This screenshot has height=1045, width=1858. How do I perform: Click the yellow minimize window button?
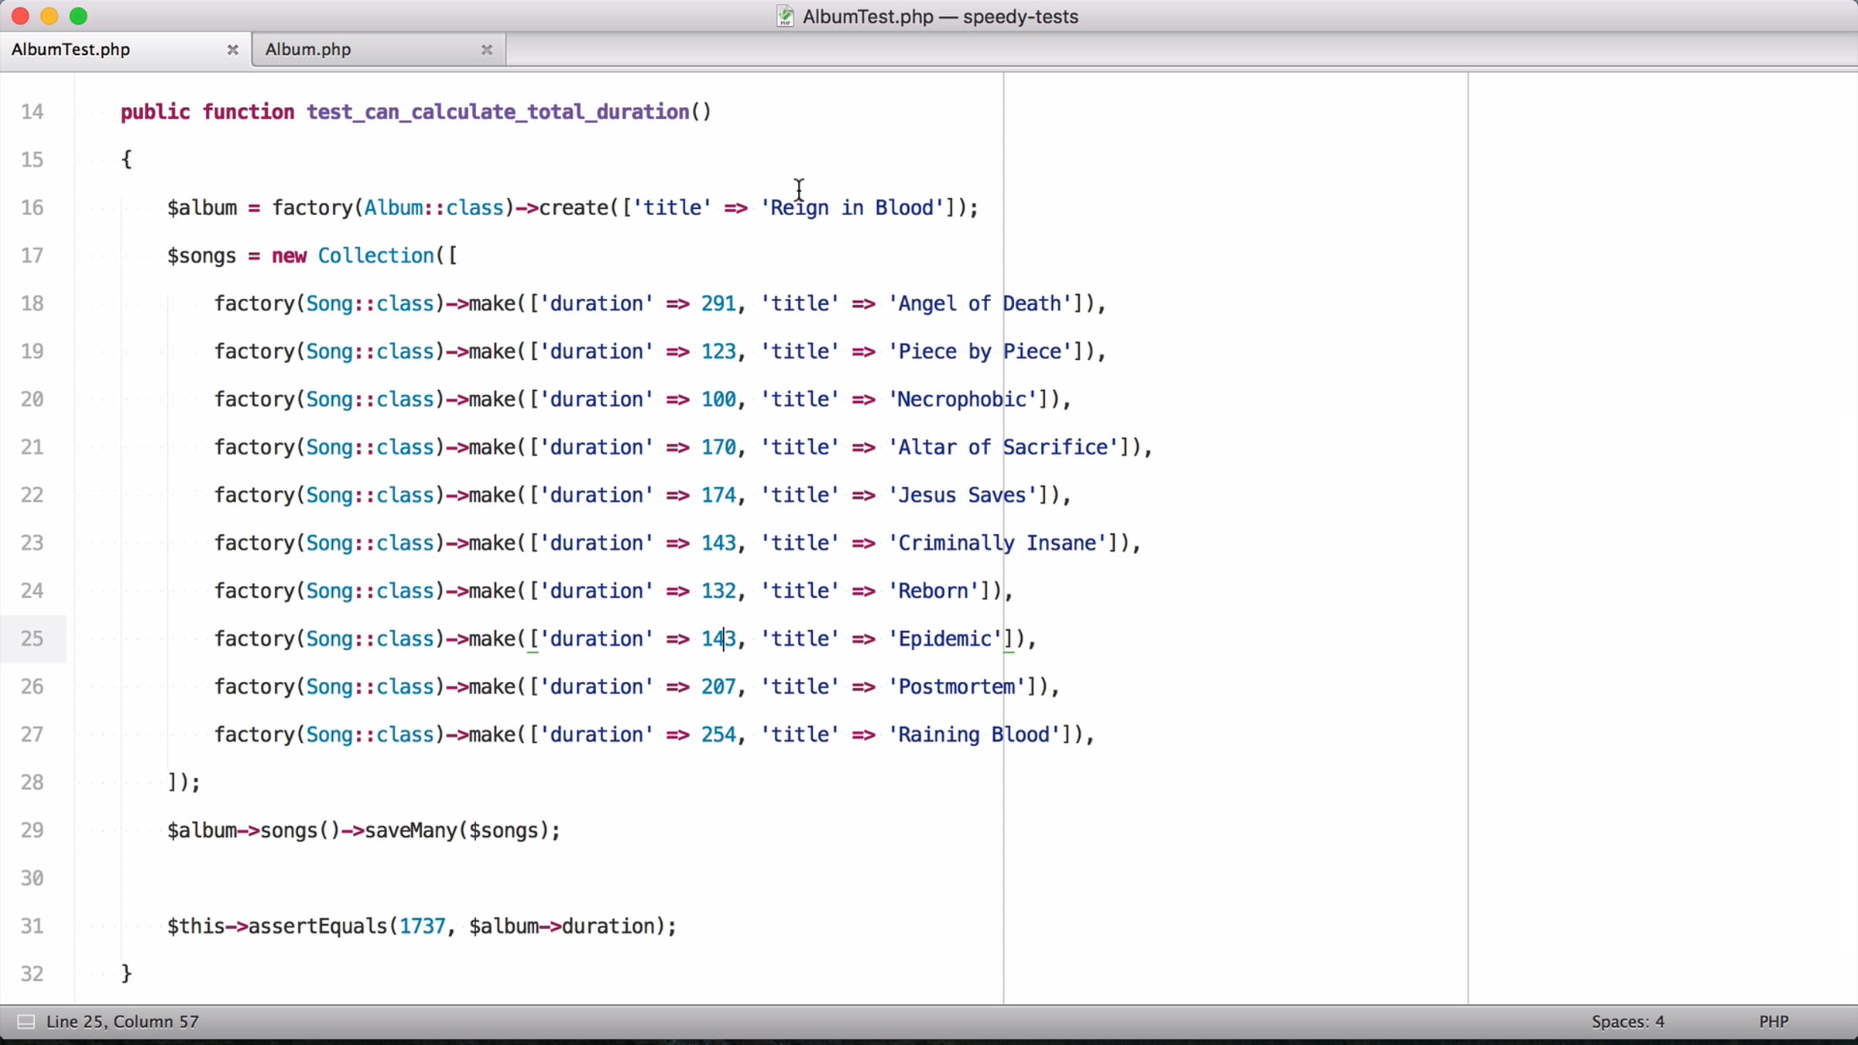(50, 16)
